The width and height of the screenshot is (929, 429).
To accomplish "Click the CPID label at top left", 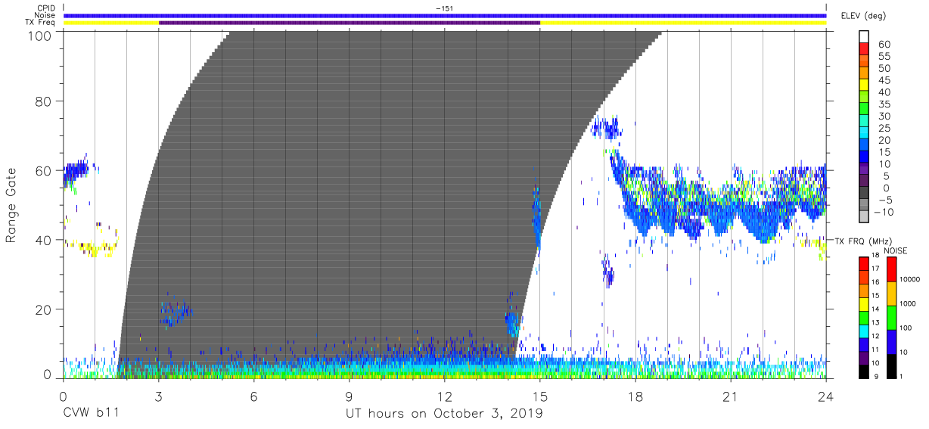I will [x=47, y=8].
